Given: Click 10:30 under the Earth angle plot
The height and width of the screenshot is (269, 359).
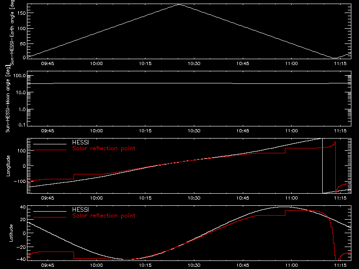Looking at the screenshot, I should [194, 64].
